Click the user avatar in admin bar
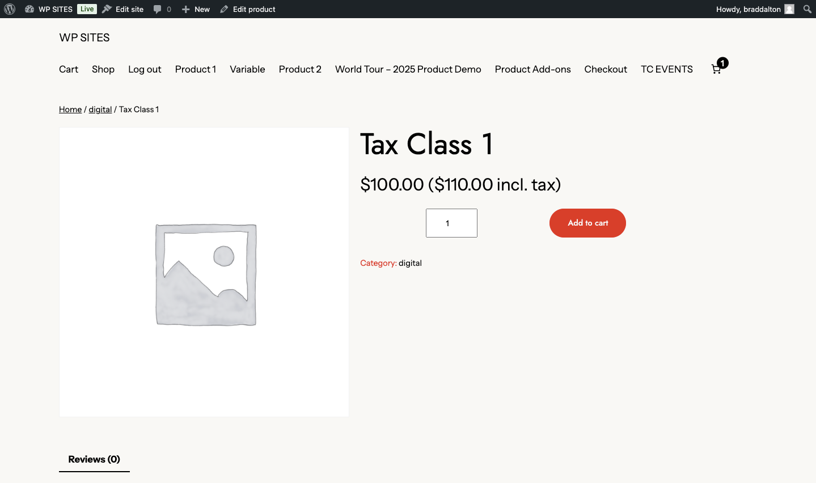The height and width of the screenshot is (483, 816). click(x=789, y=9)
